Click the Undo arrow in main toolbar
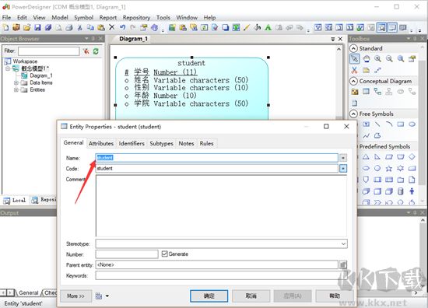Screen dimensions: 428x308 (122, 27)
